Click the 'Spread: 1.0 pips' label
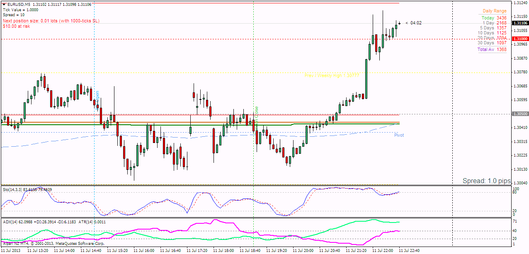 click(487, 181)
